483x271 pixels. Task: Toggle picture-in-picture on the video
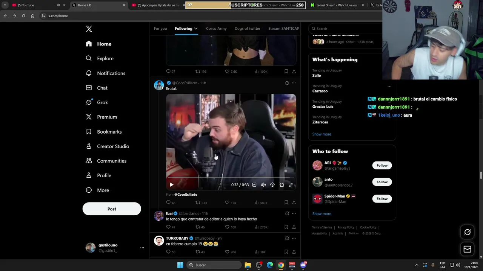click(x=281, y=185)
